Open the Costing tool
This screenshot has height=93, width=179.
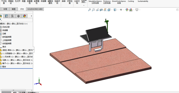click(131, 1)
